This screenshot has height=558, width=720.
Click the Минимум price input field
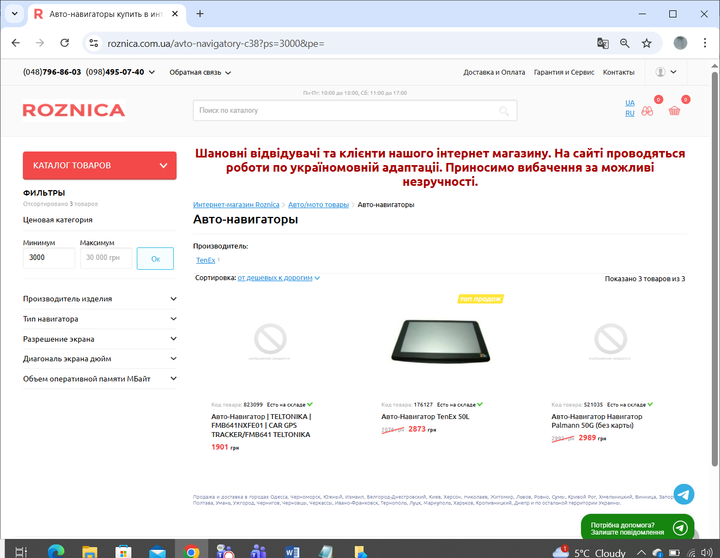[x=49, y=258]
